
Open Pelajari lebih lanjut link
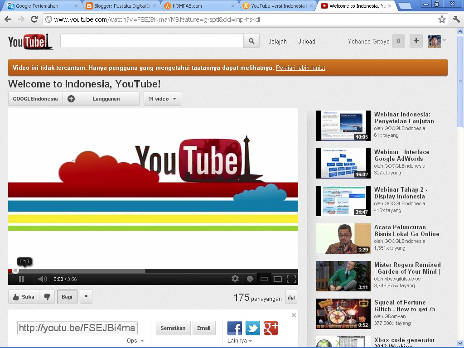click(300, 68)
